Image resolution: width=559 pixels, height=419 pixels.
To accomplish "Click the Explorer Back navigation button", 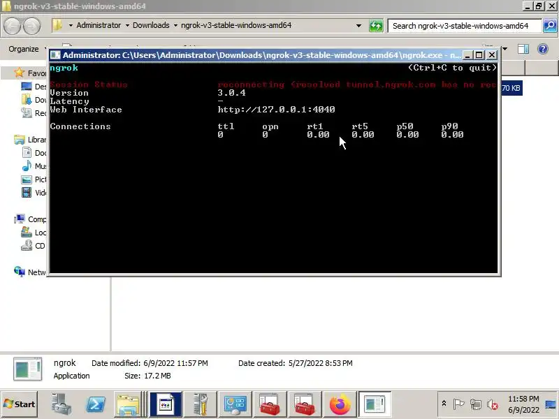I will 12,26.
